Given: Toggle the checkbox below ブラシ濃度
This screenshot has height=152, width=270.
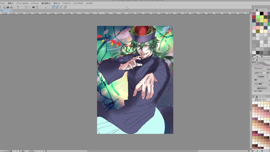Looking at the screenshot, I should (256, 88).
